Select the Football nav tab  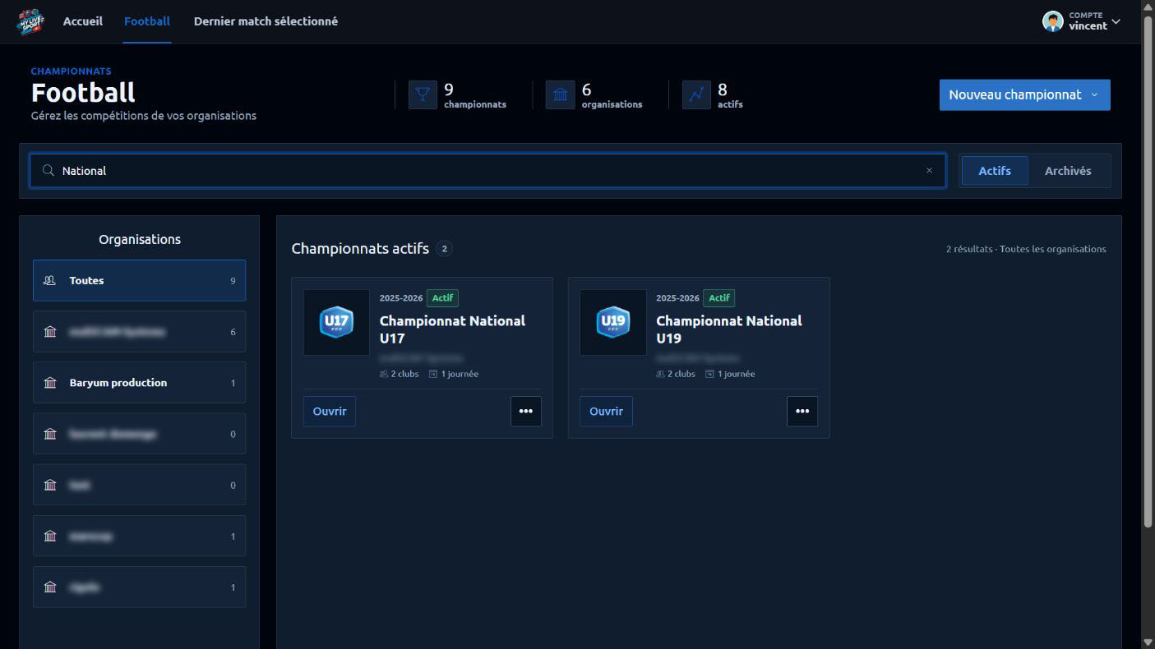[147, 21]
